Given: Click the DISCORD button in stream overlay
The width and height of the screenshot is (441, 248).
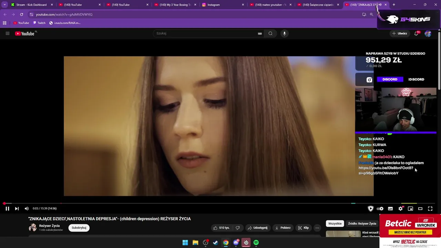Looking at the screenshot, I should click(390, 79).
